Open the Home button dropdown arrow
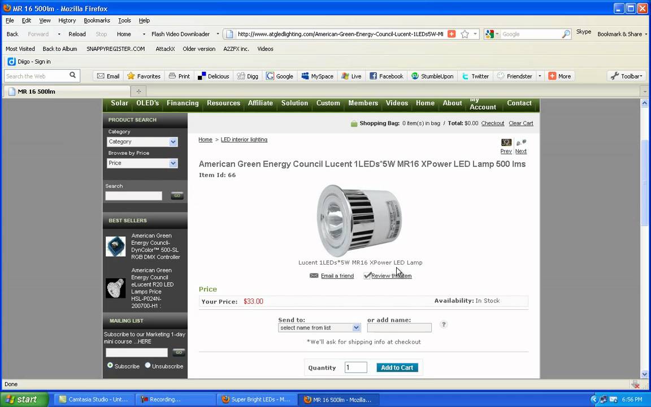This screenshot has height=407, width=651. point(144,34)
